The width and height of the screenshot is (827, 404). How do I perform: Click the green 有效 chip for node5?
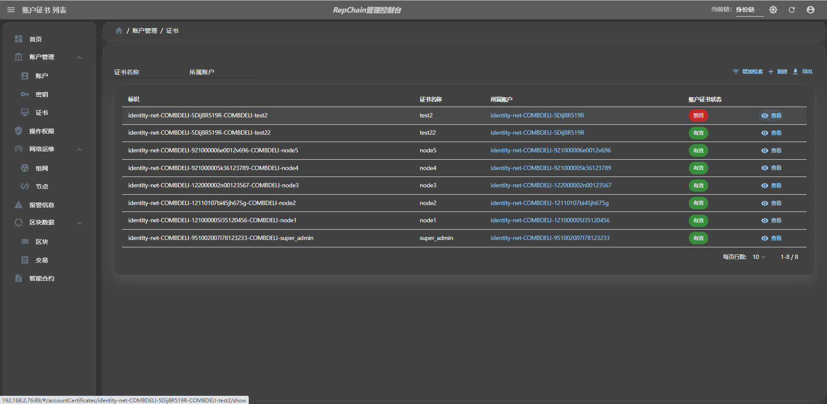[698, 151]
